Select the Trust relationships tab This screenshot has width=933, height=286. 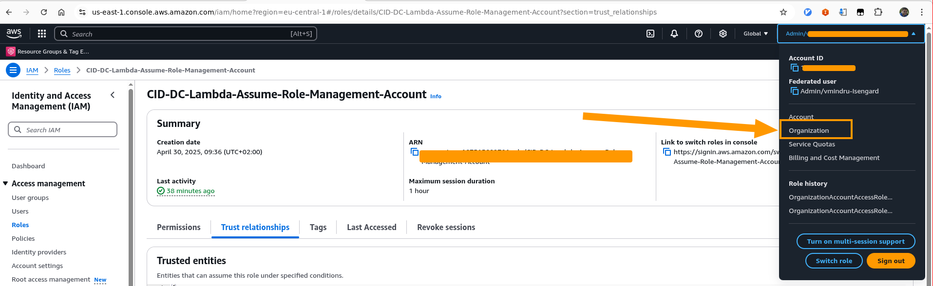coord(255,227)
